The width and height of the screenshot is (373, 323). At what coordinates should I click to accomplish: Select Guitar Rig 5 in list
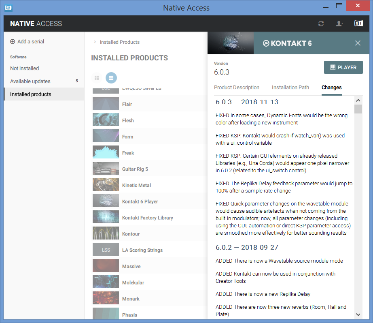[x=135, y=169]
